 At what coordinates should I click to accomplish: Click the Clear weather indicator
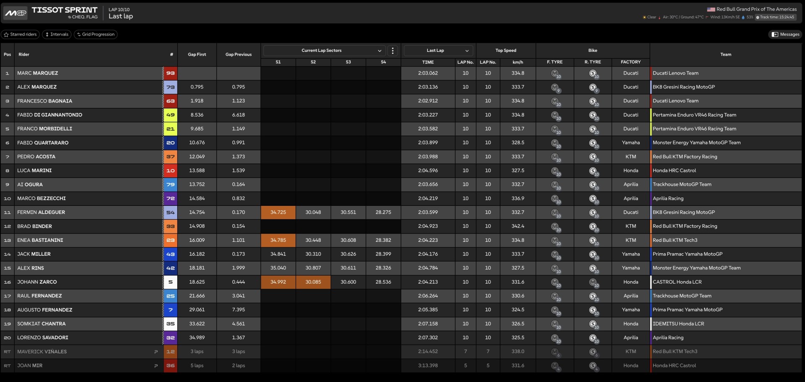649,17
